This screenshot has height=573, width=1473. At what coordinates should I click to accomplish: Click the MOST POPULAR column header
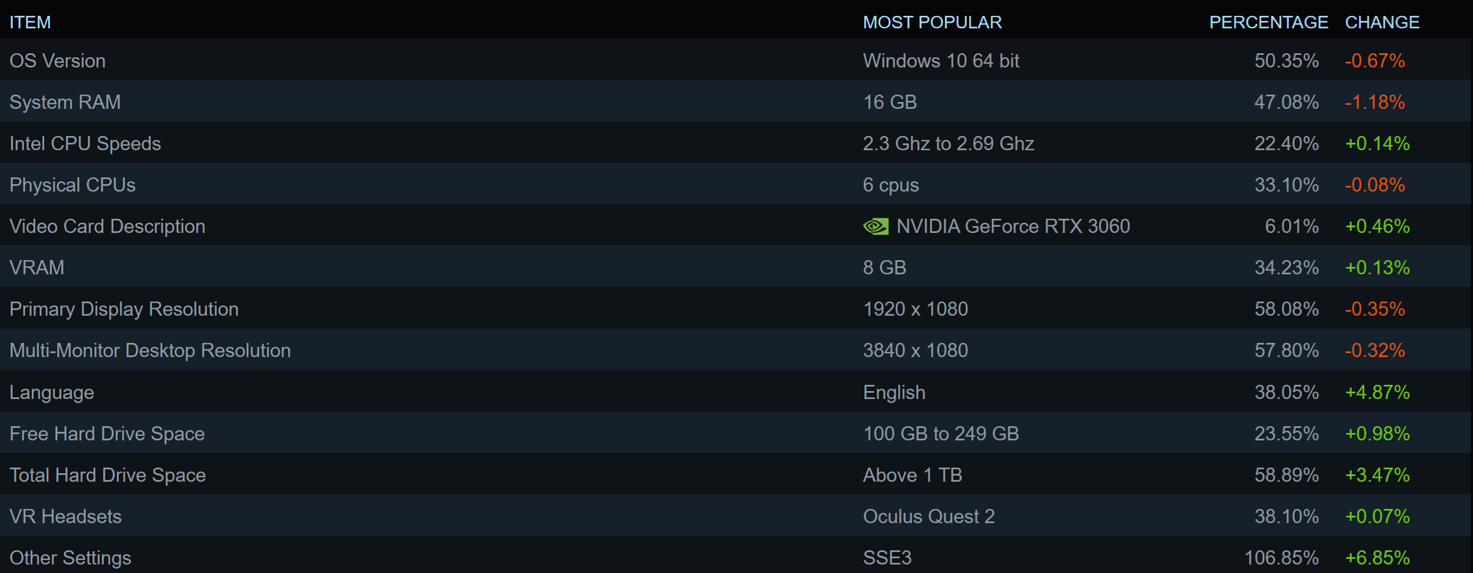tap(932, 22)
